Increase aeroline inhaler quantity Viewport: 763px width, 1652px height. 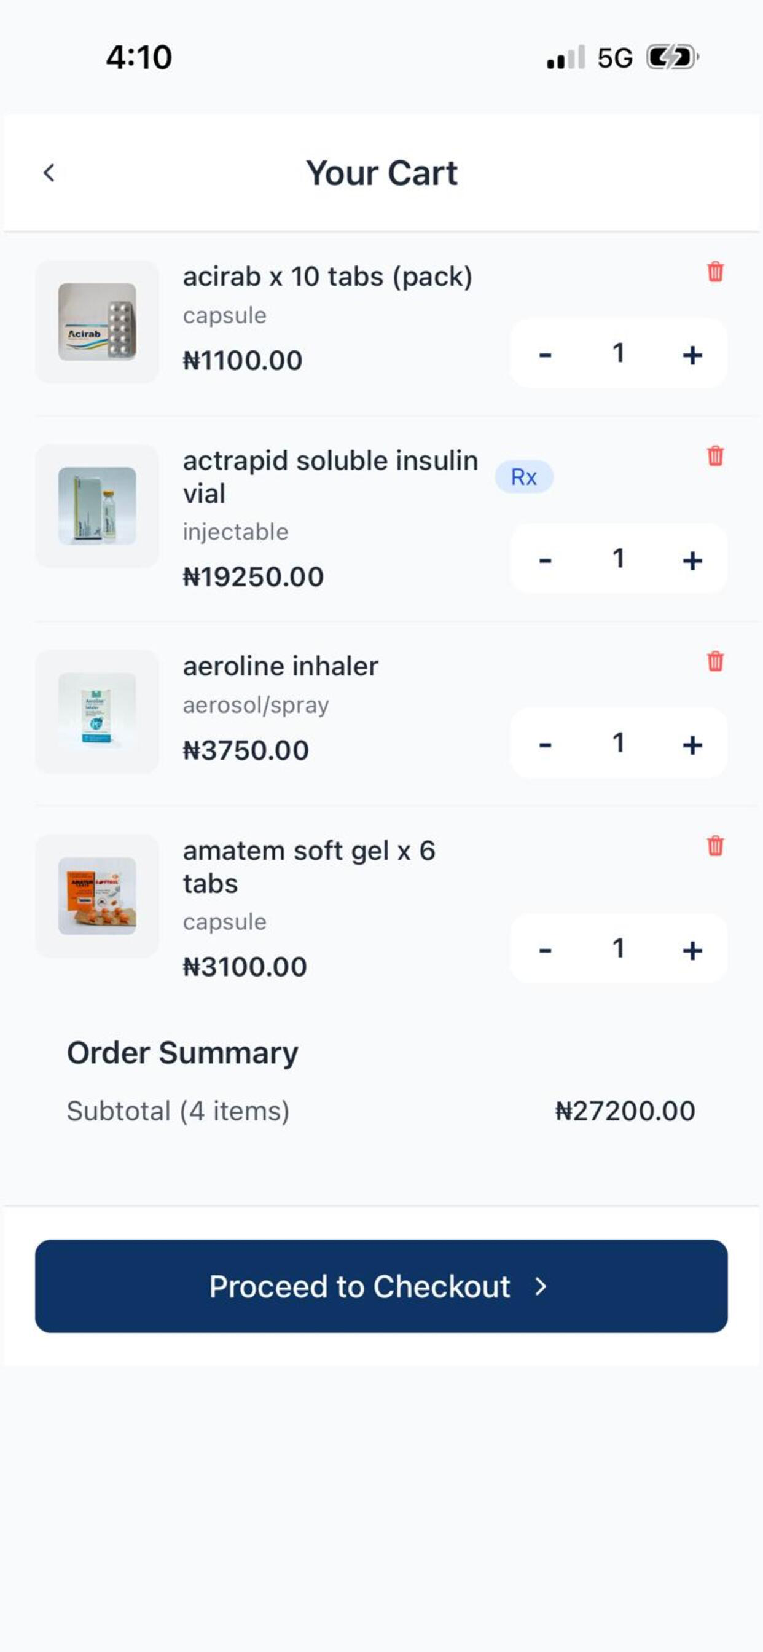pos(692,744)
